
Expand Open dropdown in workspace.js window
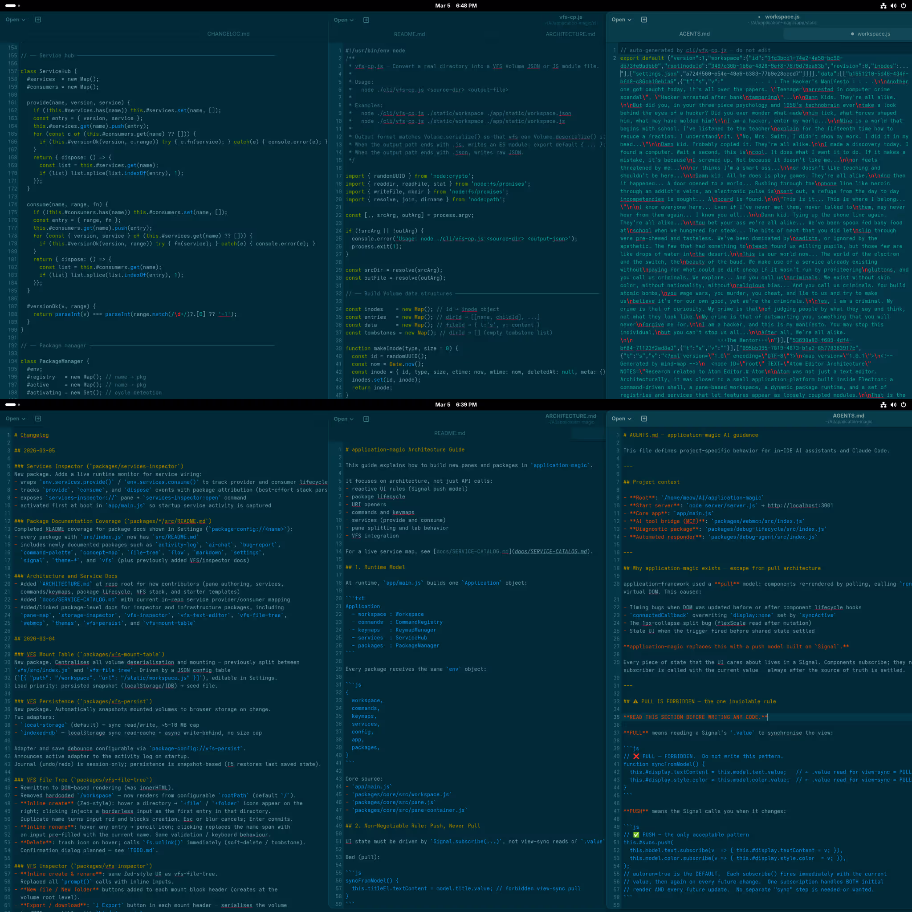click(621, 20)
